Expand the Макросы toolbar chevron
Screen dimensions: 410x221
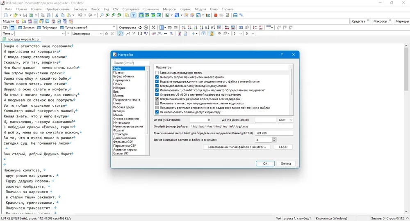pyautogui.click(x=390, y=21)
